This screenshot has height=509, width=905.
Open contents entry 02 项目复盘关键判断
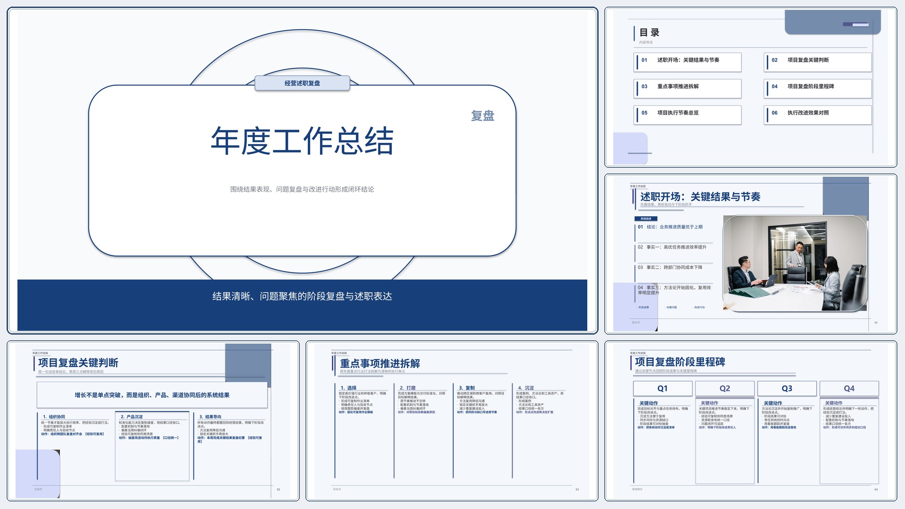coord(818,62)
